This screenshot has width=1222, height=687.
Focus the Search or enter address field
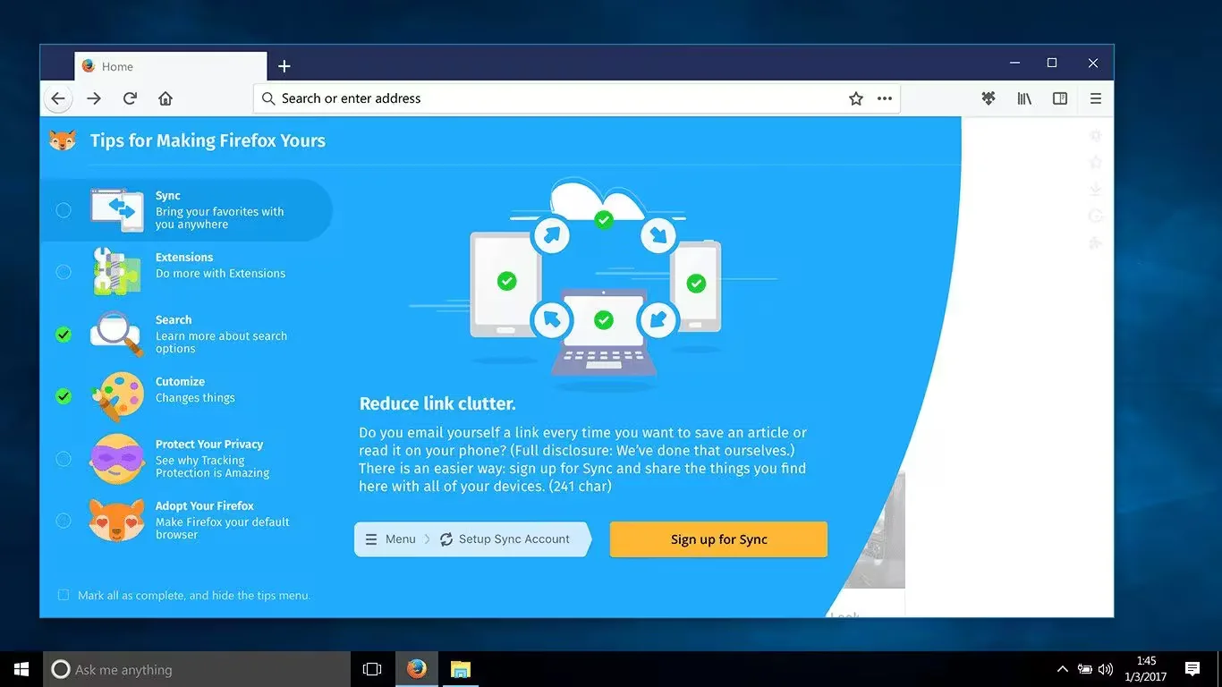point(576,98)
